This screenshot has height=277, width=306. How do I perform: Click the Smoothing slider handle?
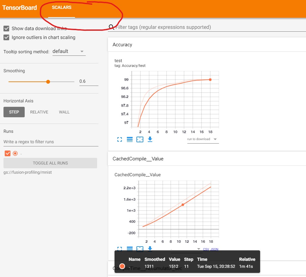pos(48,82)
